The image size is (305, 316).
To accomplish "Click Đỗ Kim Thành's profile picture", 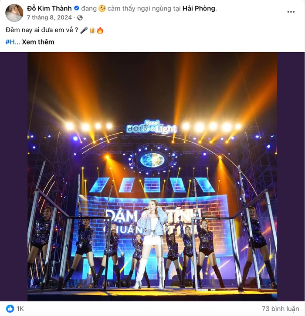I will [14, 13].
